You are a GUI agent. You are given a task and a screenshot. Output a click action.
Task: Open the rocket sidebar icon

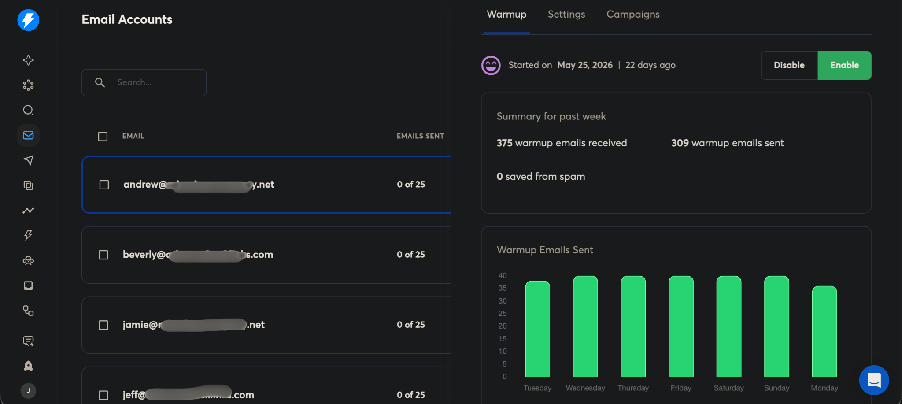point(28,366)
